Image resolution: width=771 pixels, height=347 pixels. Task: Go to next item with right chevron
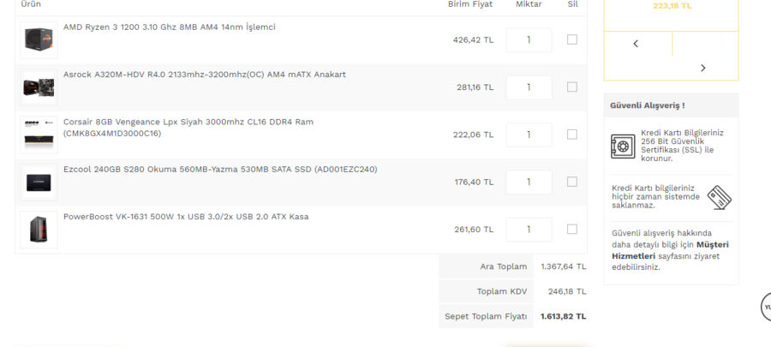click(x=703, y=68)
